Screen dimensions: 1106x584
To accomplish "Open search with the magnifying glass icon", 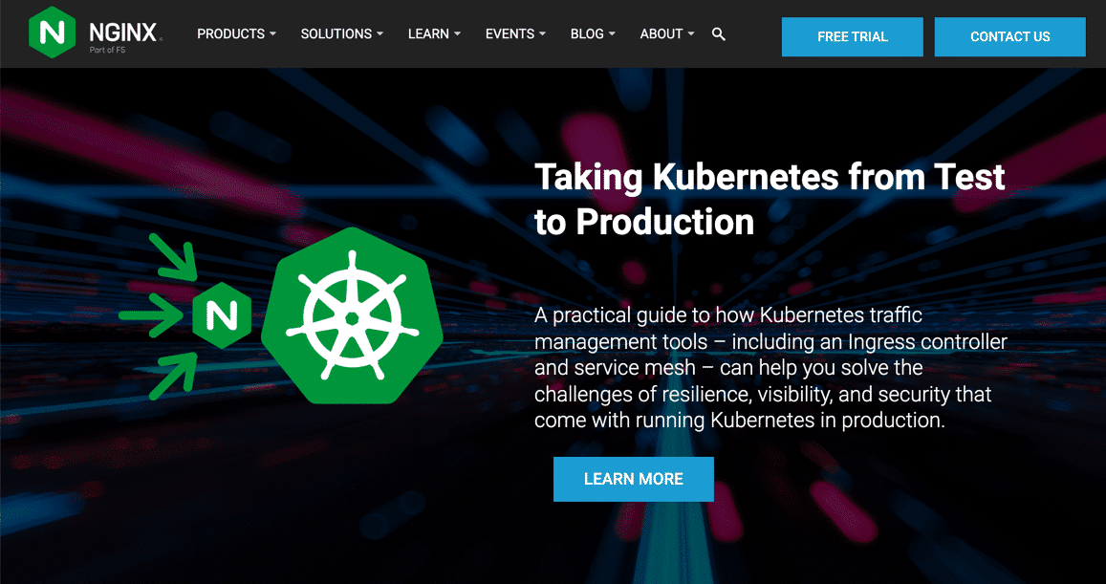I will pyautogui.click(x=719, y=34).
